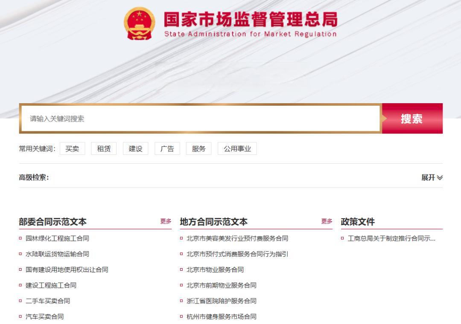The height and width of the screenshot is (324, 461).
Task: Click the red 搜索 search button
Action: click(412, 119)
